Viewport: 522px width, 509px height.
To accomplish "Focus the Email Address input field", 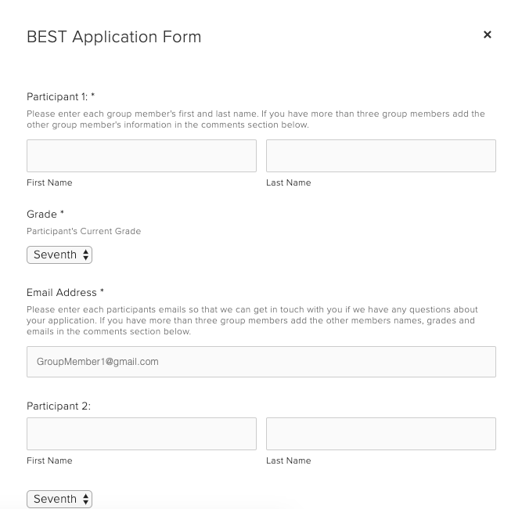I will point(261,362).
